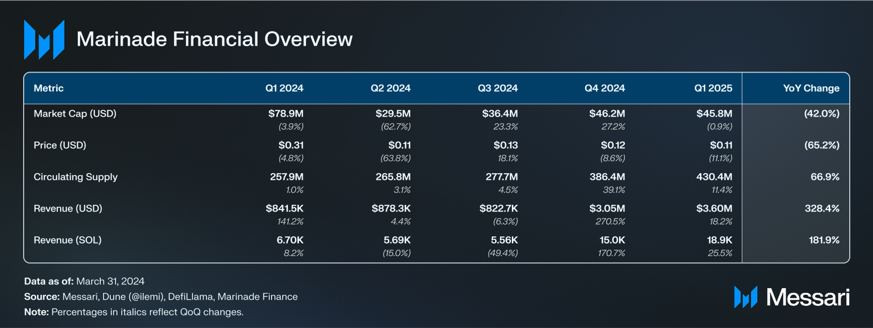Select the 'Q4 2024' column header
The height and width of the screenshot is (328, 873).
click(604, 88)
